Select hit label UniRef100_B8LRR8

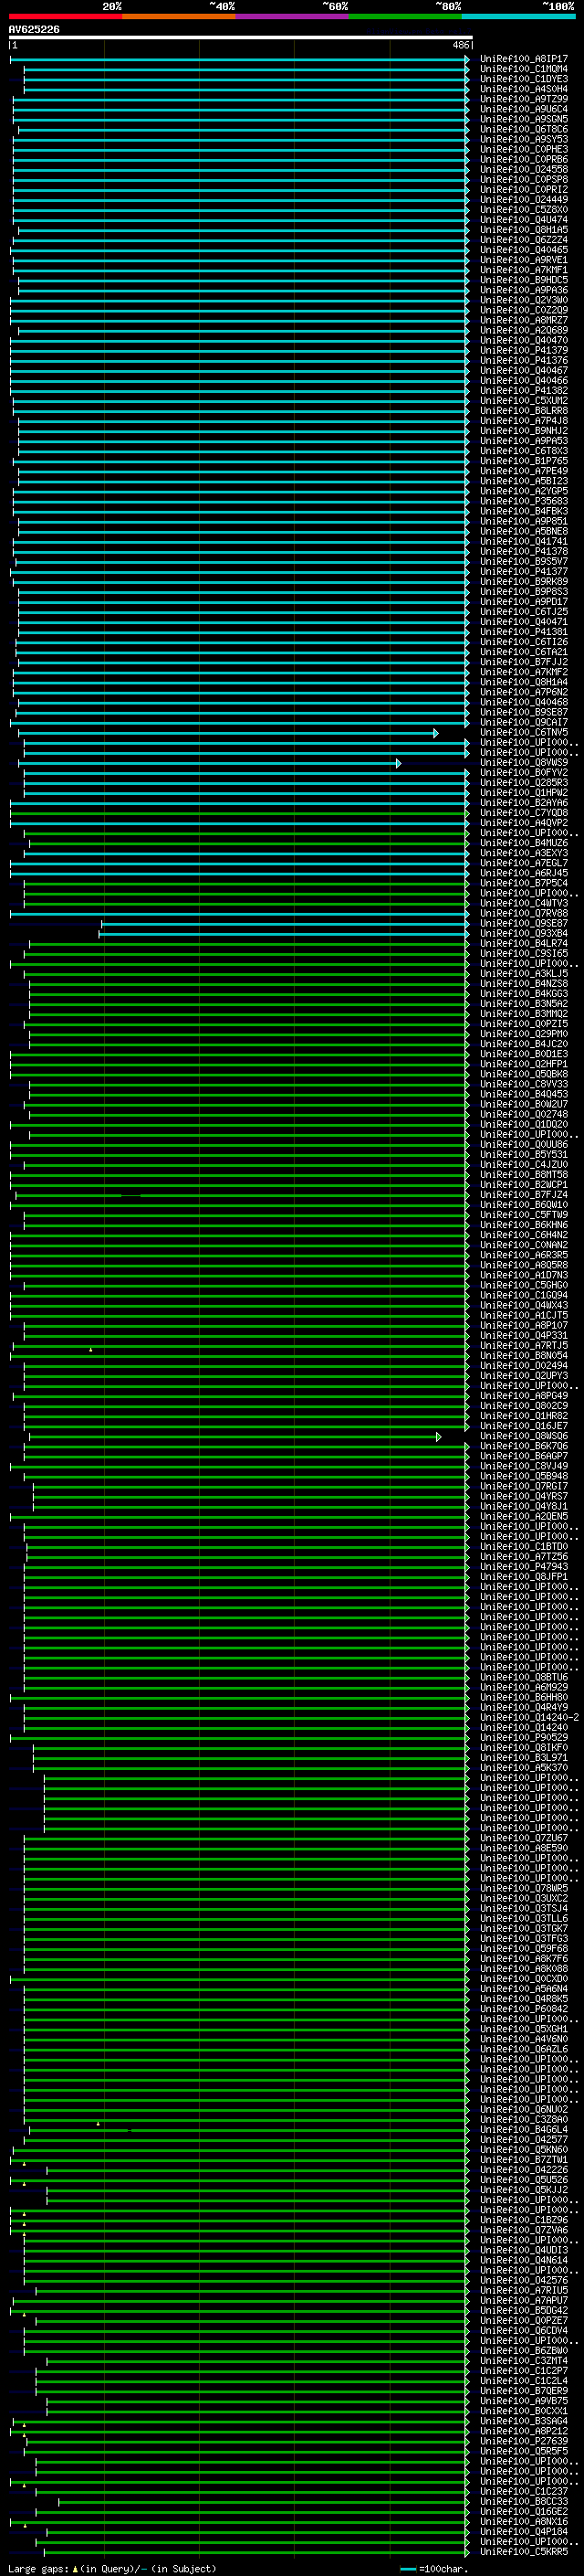[523, 411]
